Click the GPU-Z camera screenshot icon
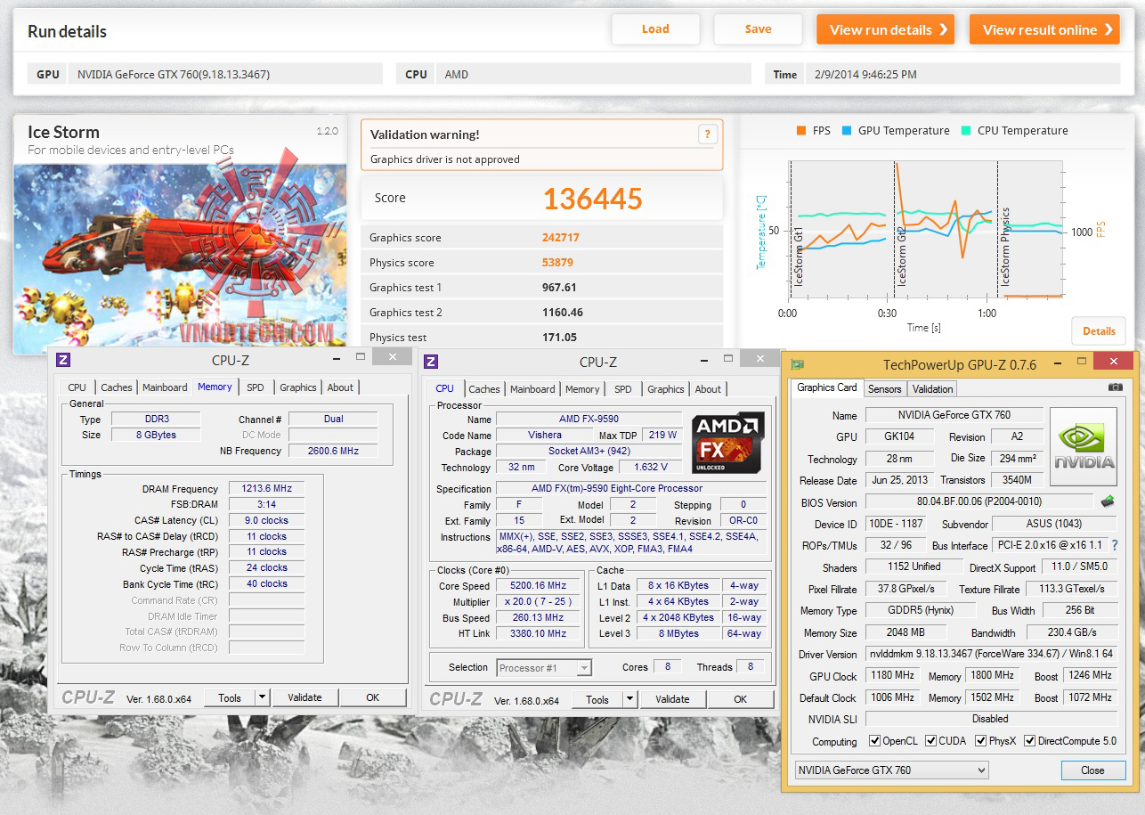This screenshot has height=815, width=1145. 1116,387
